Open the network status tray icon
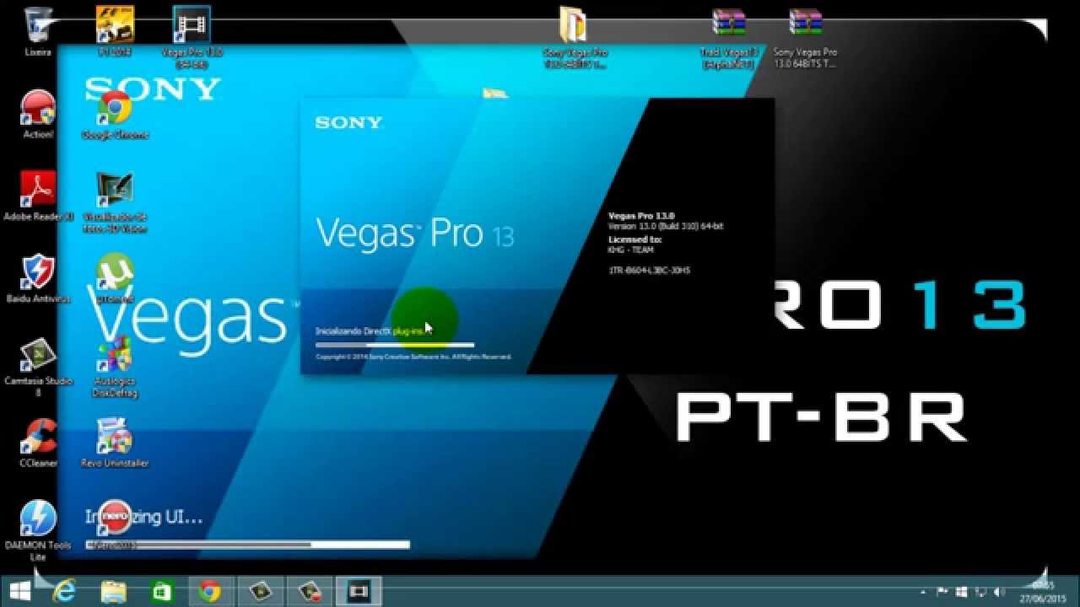1080x607 pixels. click(979, 592)
